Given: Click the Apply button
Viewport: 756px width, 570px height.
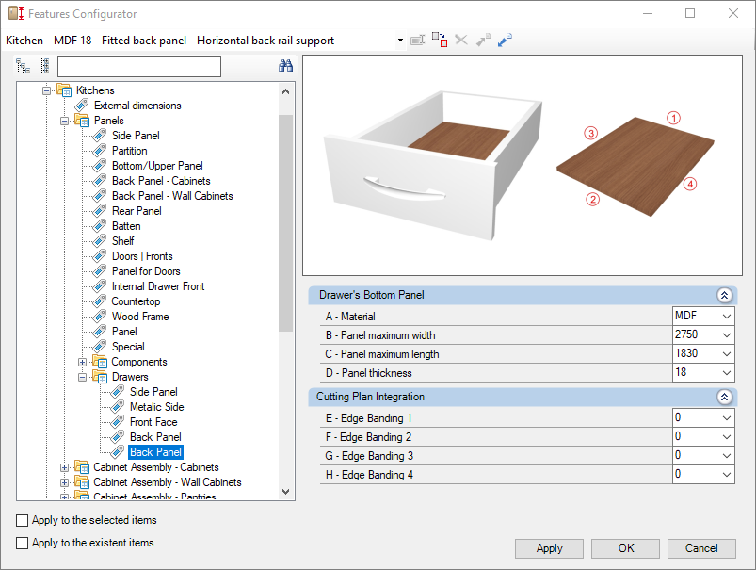Looking at the screenshot, I should (549, 548).
